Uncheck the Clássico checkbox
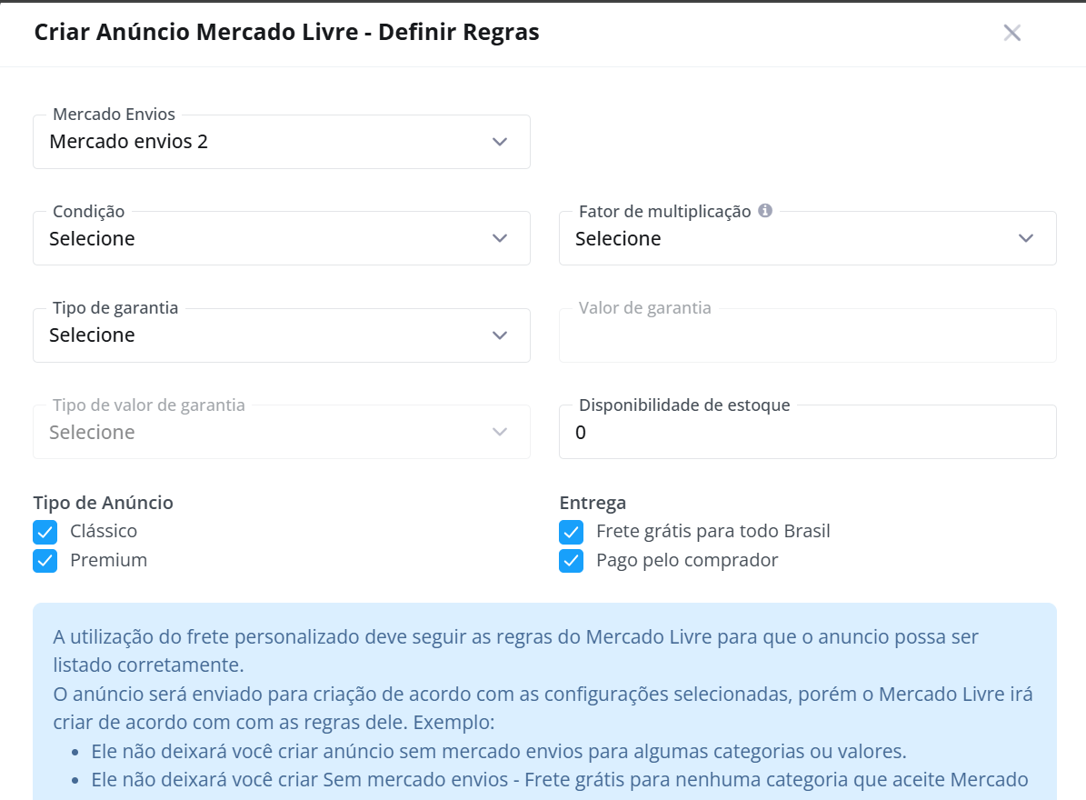Image resolution: width=1086 pixels, height=800 pixels. point(45,532)
